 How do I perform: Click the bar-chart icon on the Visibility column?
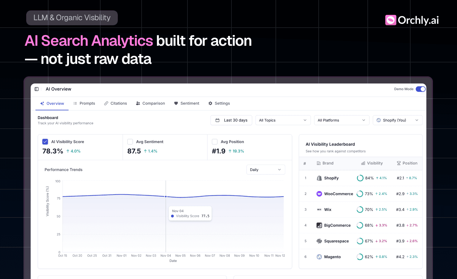[363, 163]
